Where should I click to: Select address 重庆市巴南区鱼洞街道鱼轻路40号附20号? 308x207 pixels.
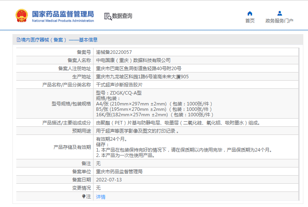point(138,69)
